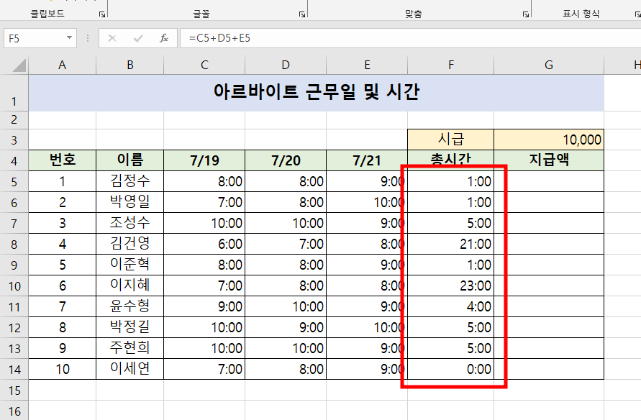Open the 클립보드 group dialog launcher
Viewport: 641px width, 420px height.
[x=102, y=14]
